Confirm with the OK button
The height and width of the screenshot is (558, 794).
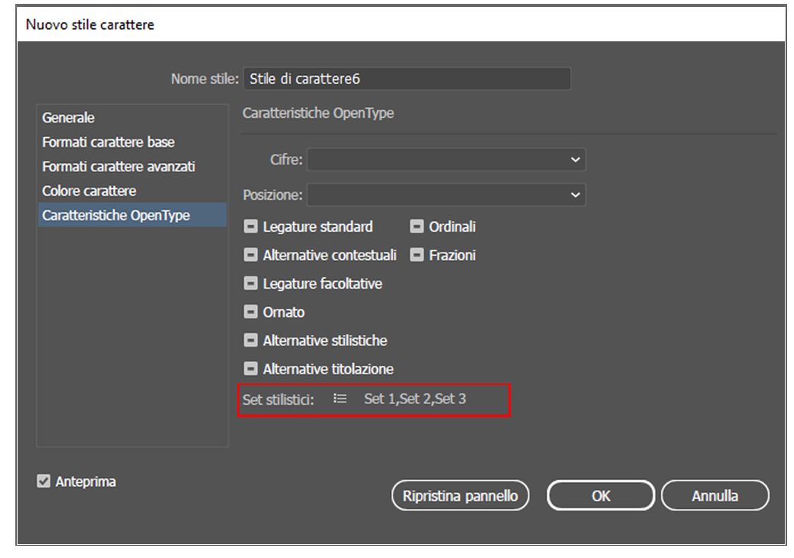(x=601, y=496)
